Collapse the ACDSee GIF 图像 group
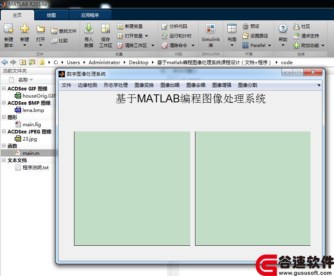This screenshot has height=276, width=334. coord(4,88)
